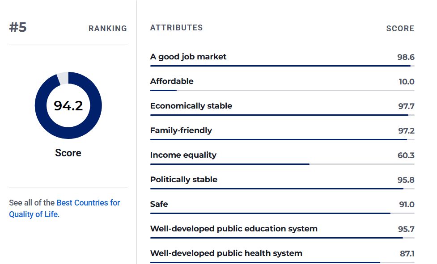Open the Best Countries for Quality of Life link

point(88,203)
